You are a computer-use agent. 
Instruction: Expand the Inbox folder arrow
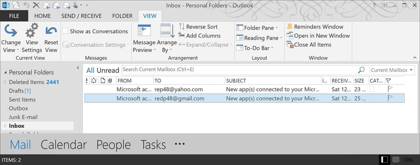click(5, 126)
